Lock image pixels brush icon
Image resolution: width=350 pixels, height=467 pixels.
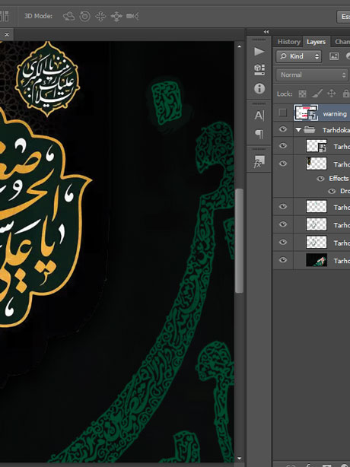pyautogui.click(x=317, y=94)
